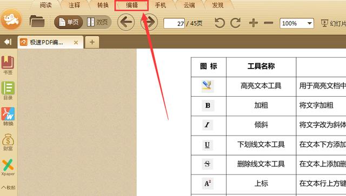This screenshot has width=346, height=196.
Task: Click the 删除线文本工具 table cell
Action: [261, 164]
